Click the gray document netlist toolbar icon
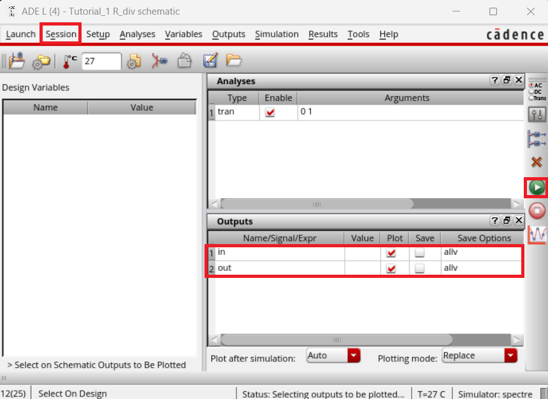 (185, 61)
